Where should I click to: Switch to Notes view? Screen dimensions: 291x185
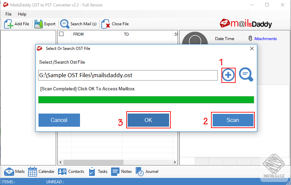[122, 172]
